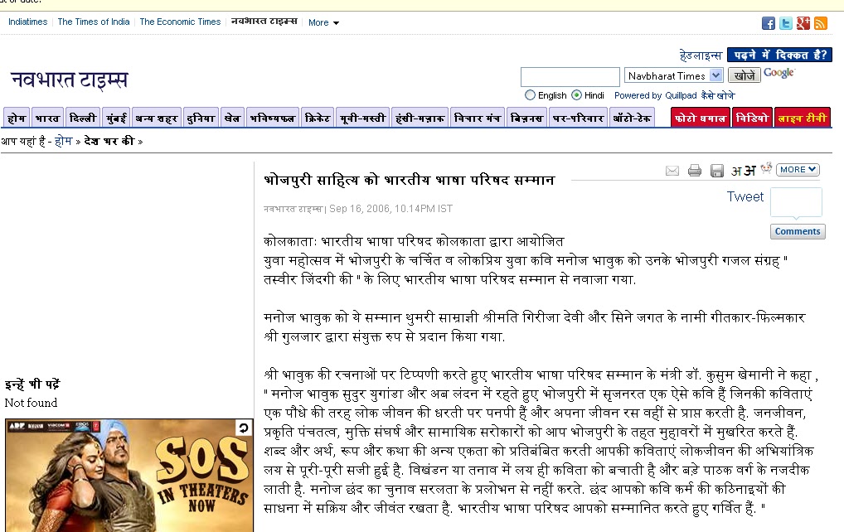Open the दिल्ली navigation tab
Screen dimensions: 844x532
pos(83,118)
